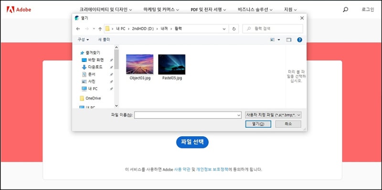Click 2ndHDD (D:) in address path
Viewport: 382px width, 190px height.
coord(143,29)
